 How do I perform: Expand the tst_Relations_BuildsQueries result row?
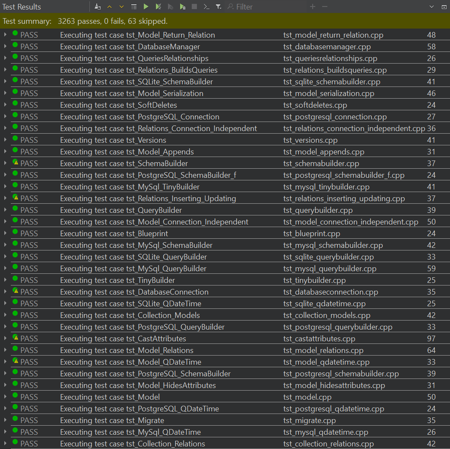coord(5,70)
